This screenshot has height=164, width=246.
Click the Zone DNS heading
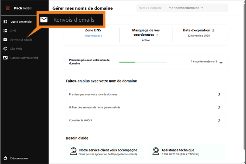click(x=93, y=30)
